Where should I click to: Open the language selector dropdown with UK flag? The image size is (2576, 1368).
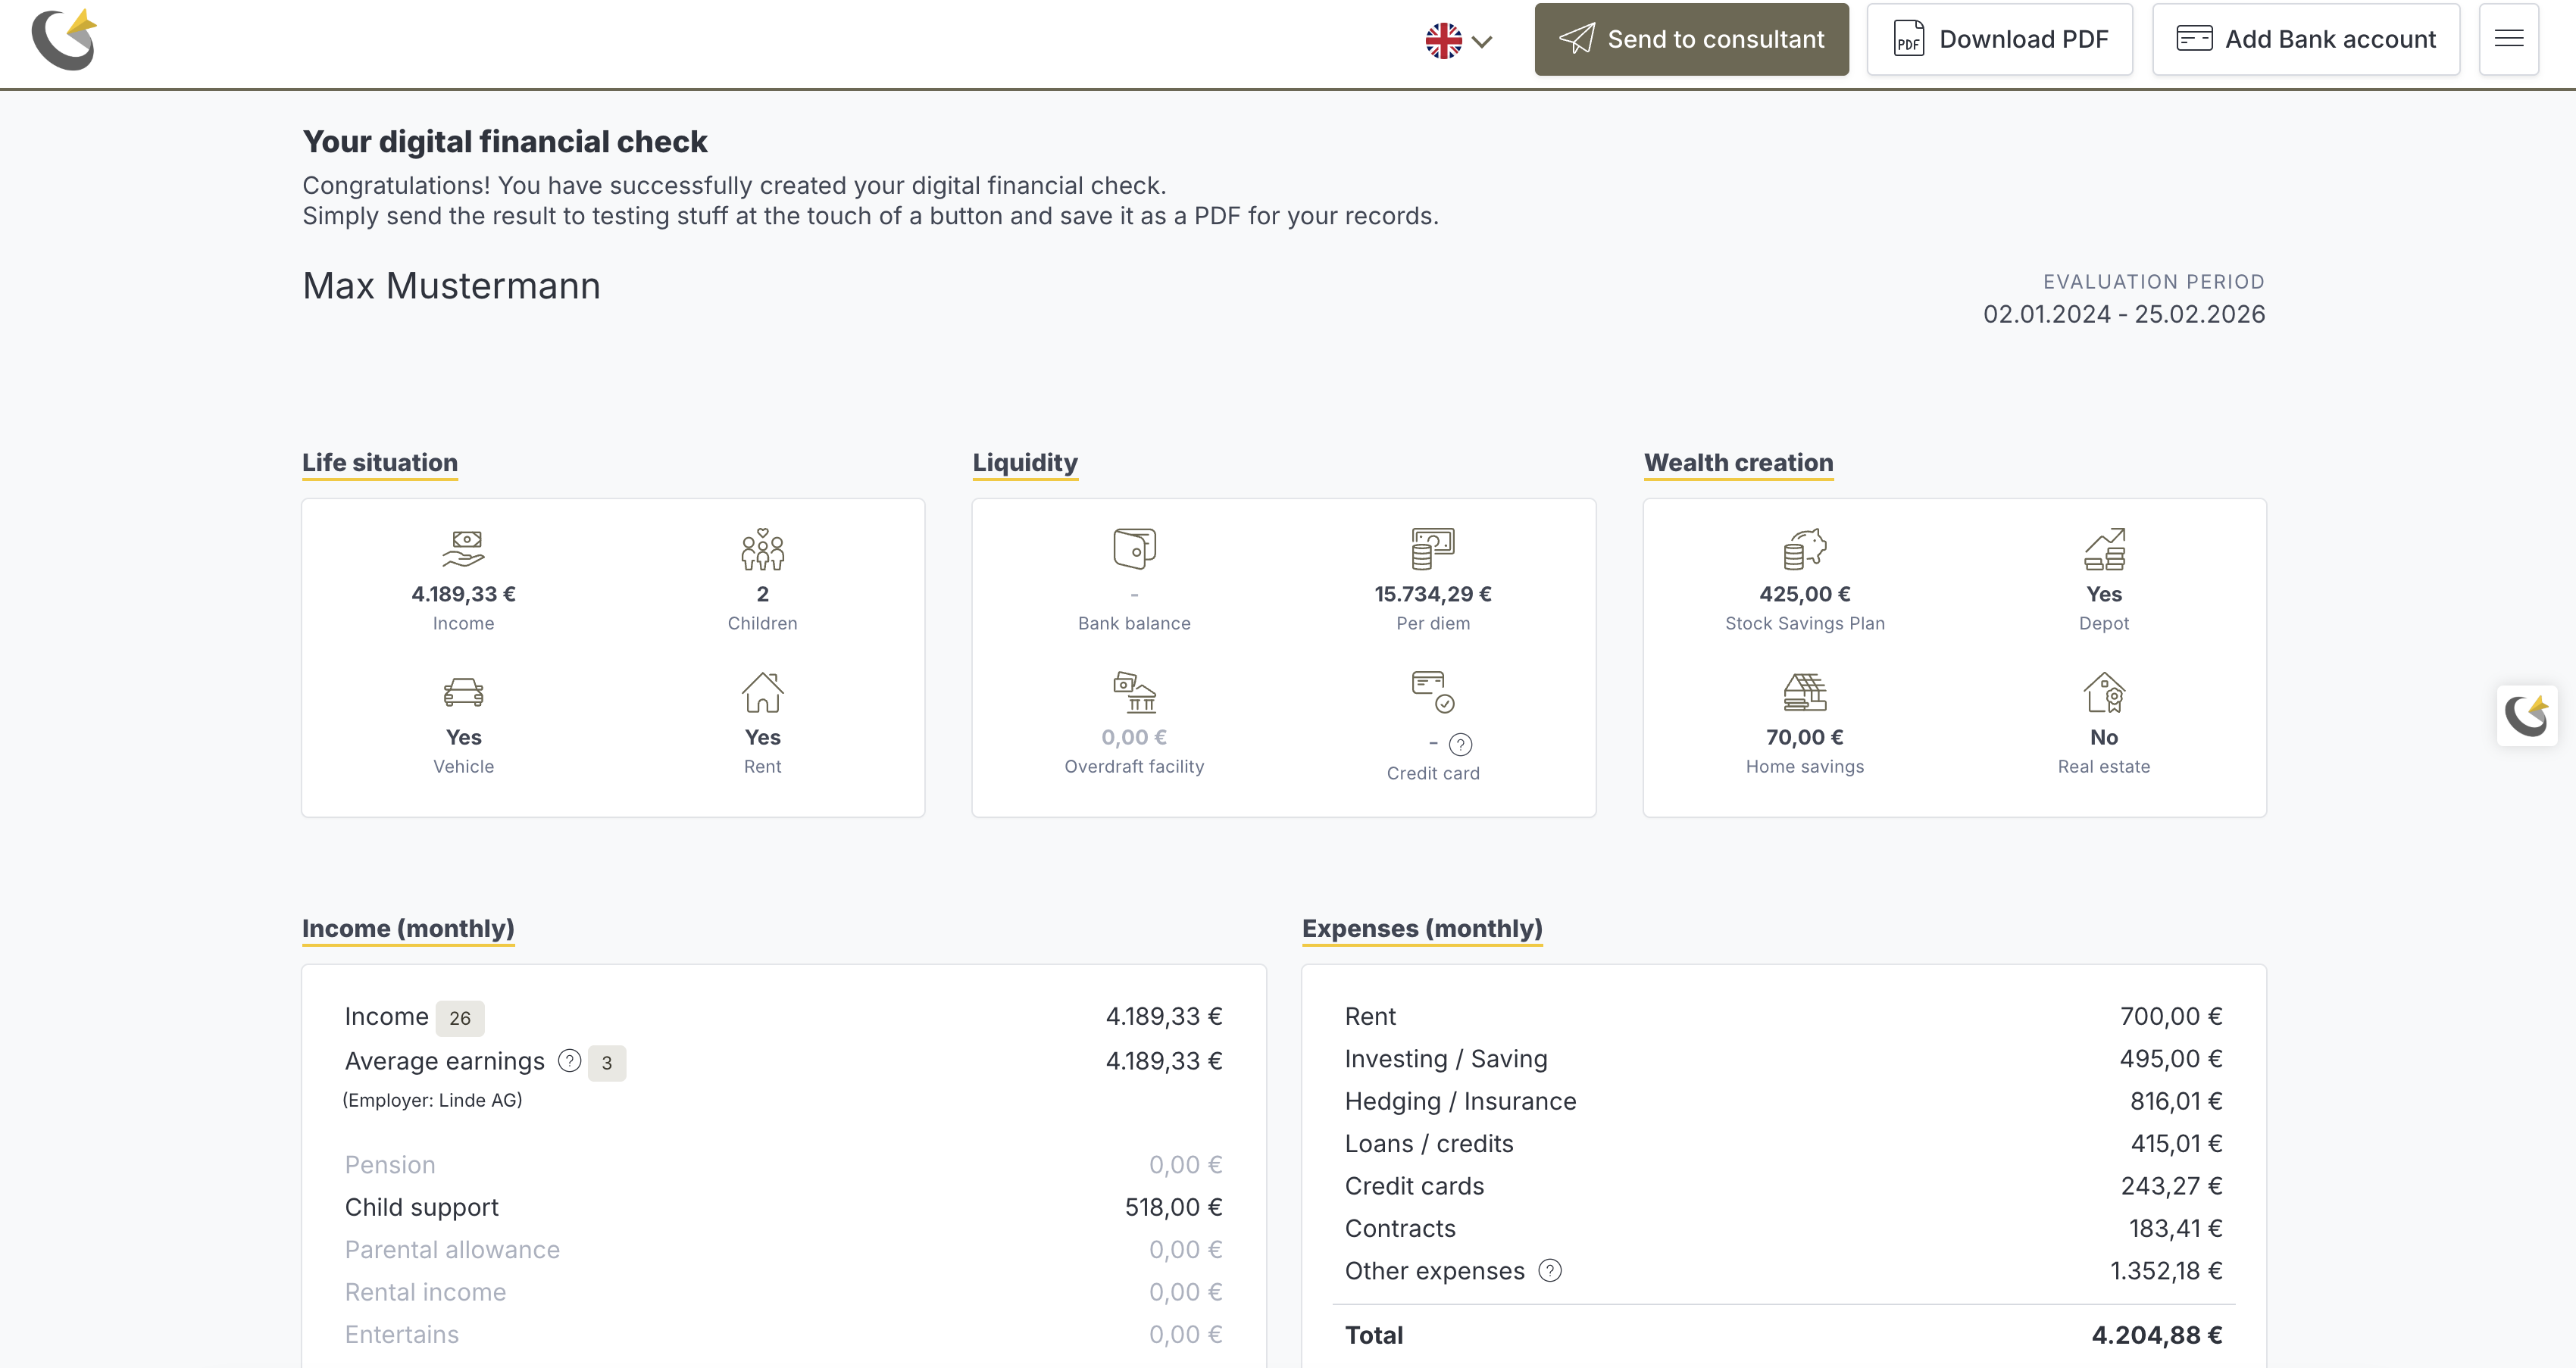click(1459, 41)
